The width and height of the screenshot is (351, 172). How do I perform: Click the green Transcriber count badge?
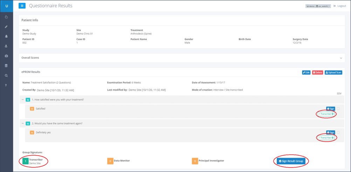pos(26,161)
